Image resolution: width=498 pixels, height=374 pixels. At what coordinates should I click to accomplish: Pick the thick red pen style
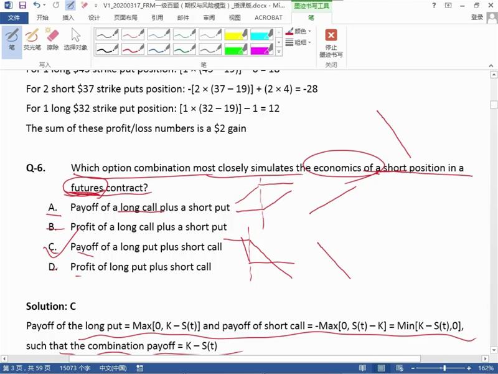[133, 49]
